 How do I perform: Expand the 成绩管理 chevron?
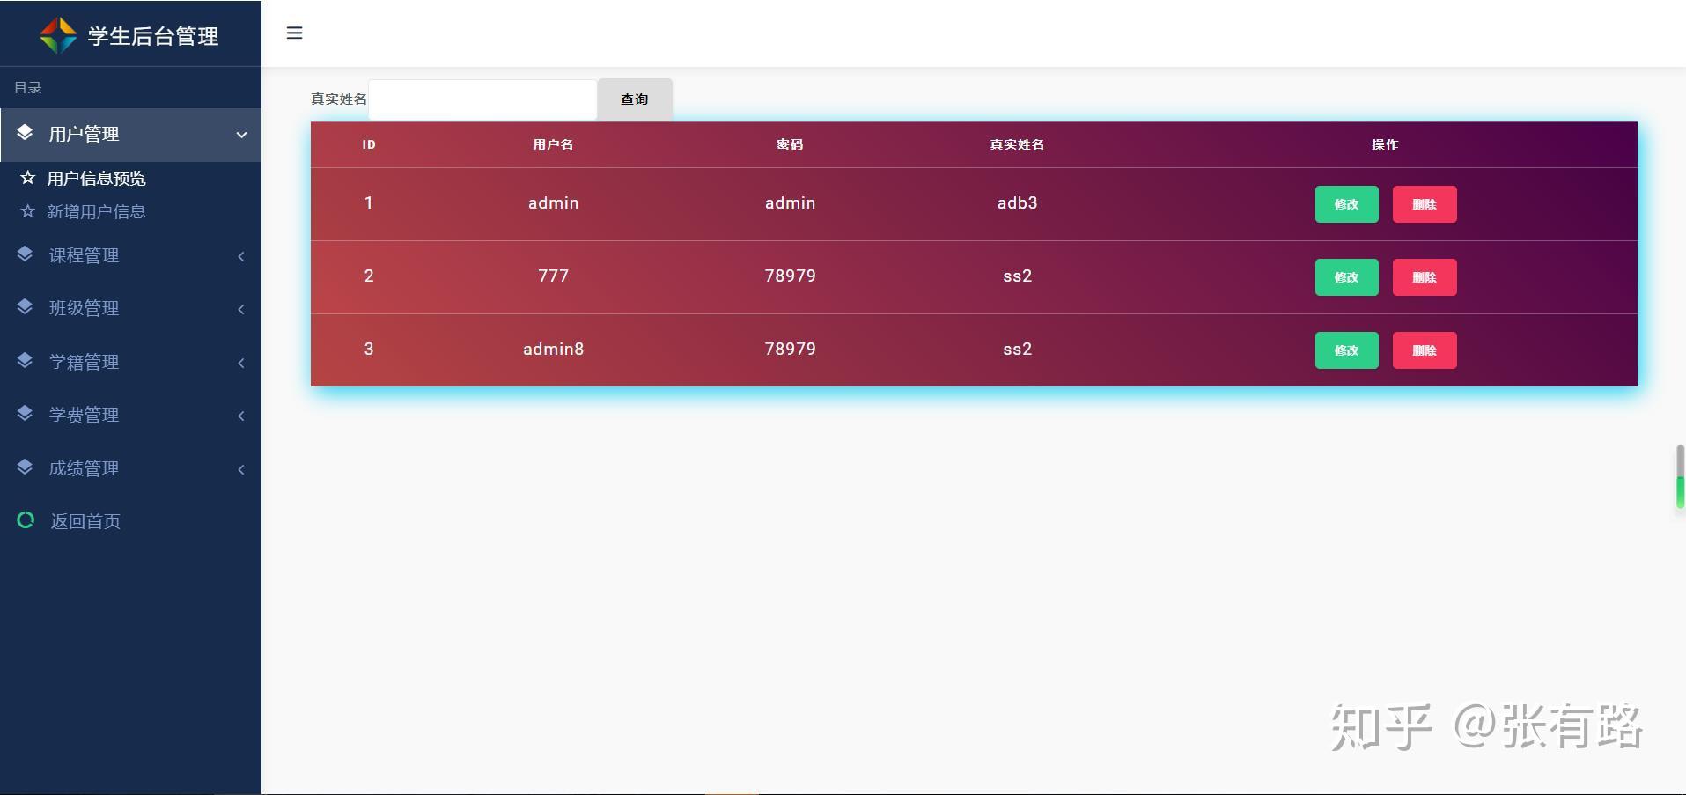click(x=241, y=469)
